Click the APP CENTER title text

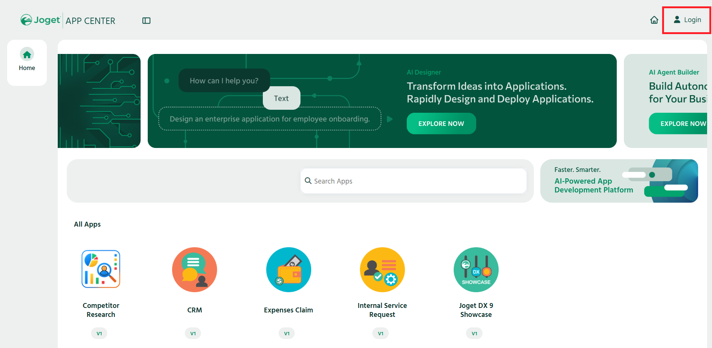(x=90, y=21)
